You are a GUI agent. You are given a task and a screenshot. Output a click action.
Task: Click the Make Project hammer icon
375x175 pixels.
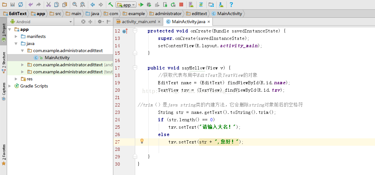click(110, 5)
